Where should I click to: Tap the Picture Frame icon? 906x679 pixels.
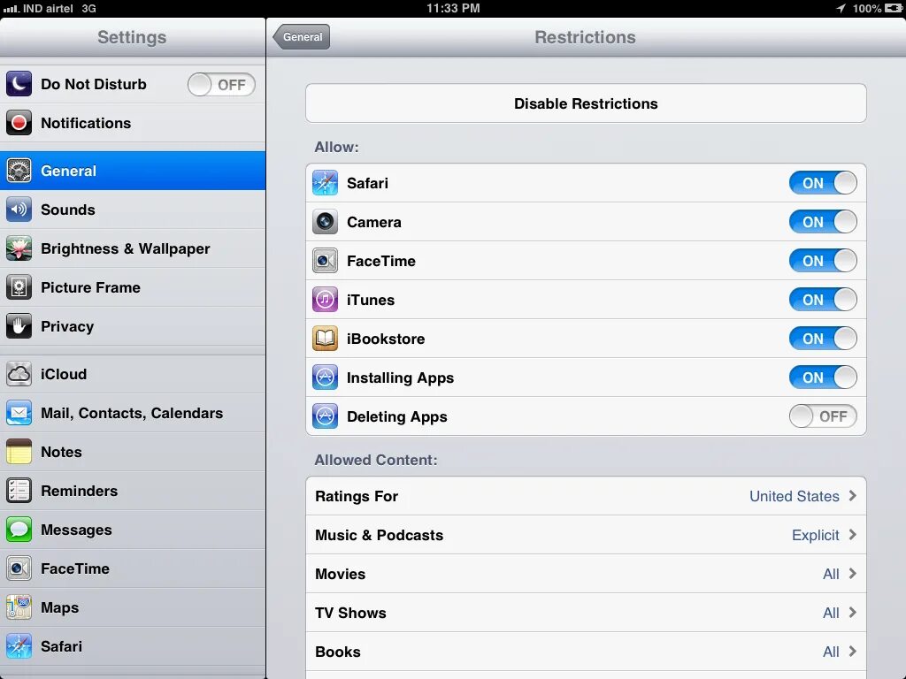[19, 287]
